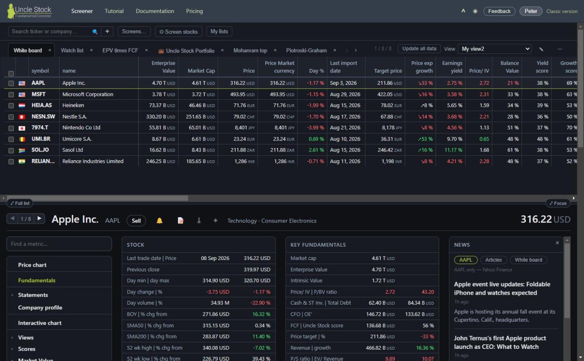Select the Articles news filter
Image resolution: width=584 pixels, height=361 pixels.
pos(493,260)
